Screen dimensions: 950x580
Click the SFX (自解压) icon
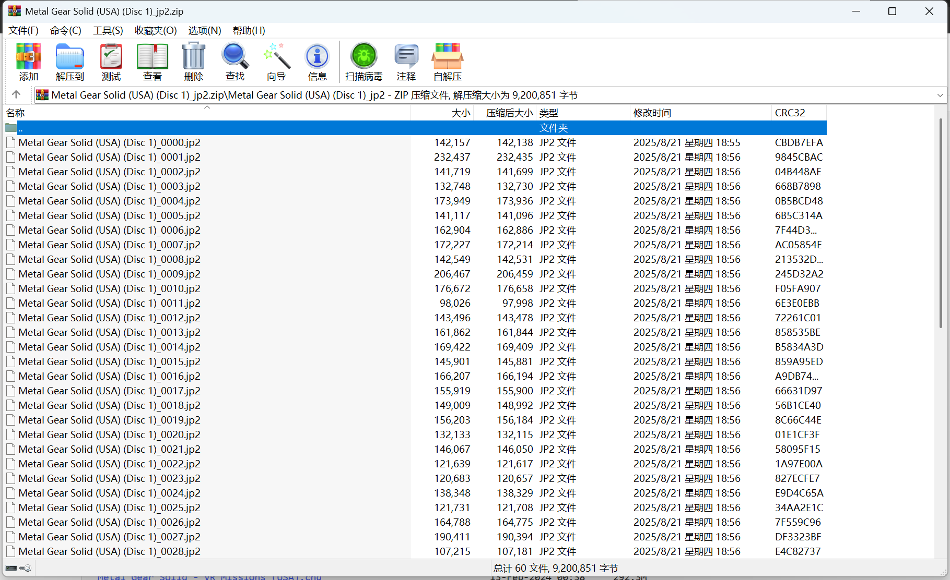[x=448, y=57]
